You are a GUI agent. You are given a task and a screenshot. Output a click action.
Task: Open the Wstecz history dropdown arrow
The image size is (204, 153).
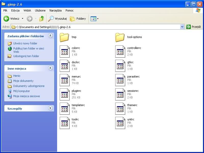click(x=22, y=19)
